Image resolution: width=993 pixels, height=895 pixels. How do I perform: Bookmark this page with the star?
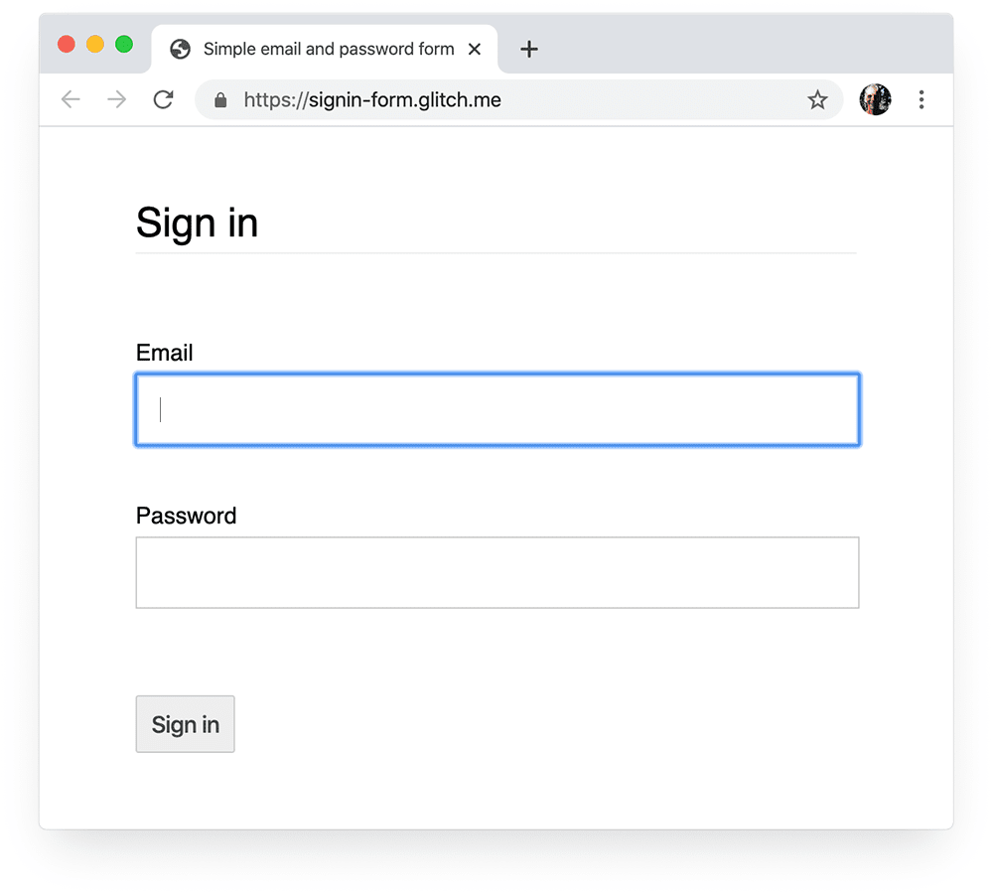817,99
